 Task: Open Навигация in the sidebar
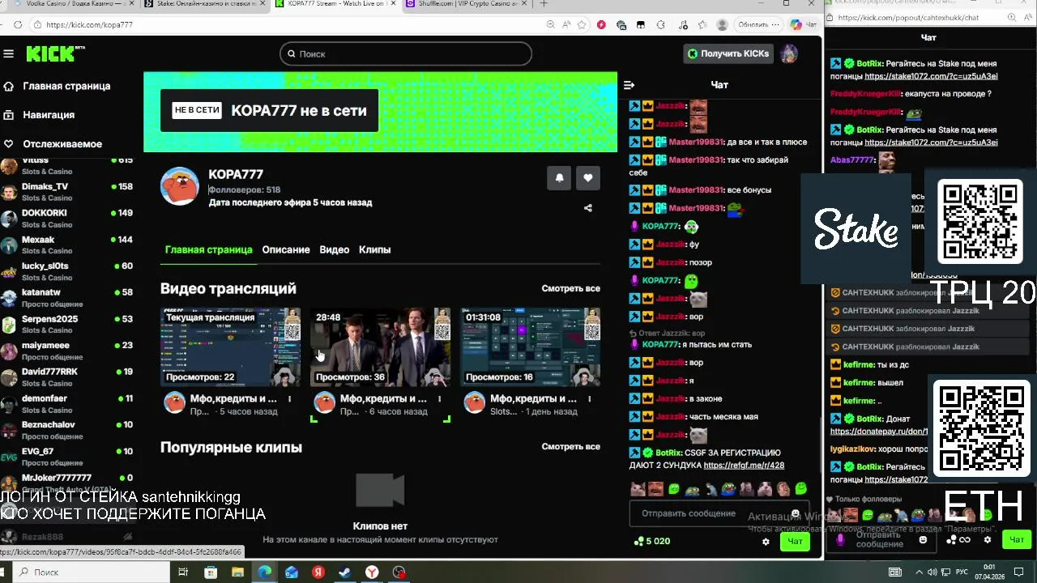(x=49, y=115)
